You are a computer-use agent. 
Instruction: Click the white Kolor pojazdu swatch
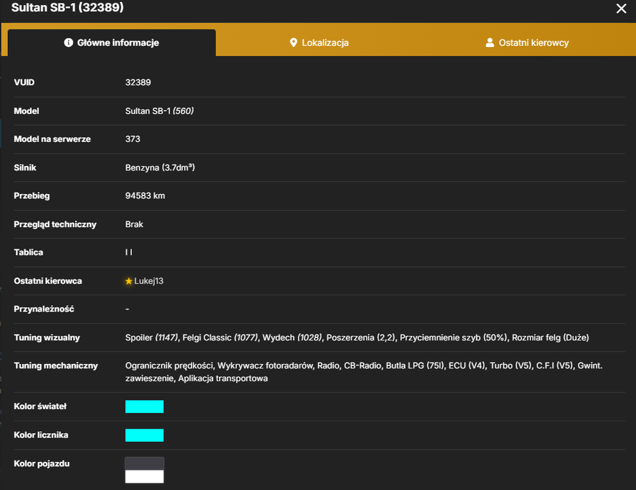click(x=144, y=477)
